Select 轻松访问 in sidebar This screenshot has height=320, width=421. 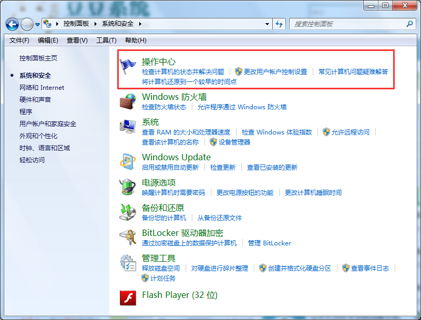pyautogui.click(x=32, y=160)
